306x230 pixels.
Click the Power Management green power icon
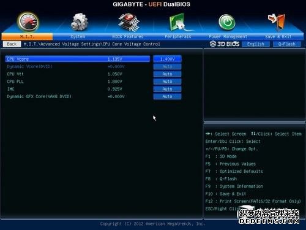(227, 22)
